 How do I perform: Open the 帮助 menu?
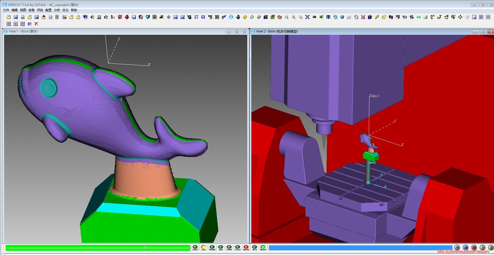[74, 10]
